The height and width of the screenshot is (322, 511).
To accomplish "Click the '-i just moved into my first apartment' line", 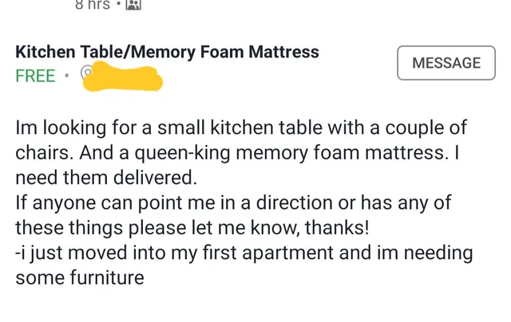I will pos(244,253).
